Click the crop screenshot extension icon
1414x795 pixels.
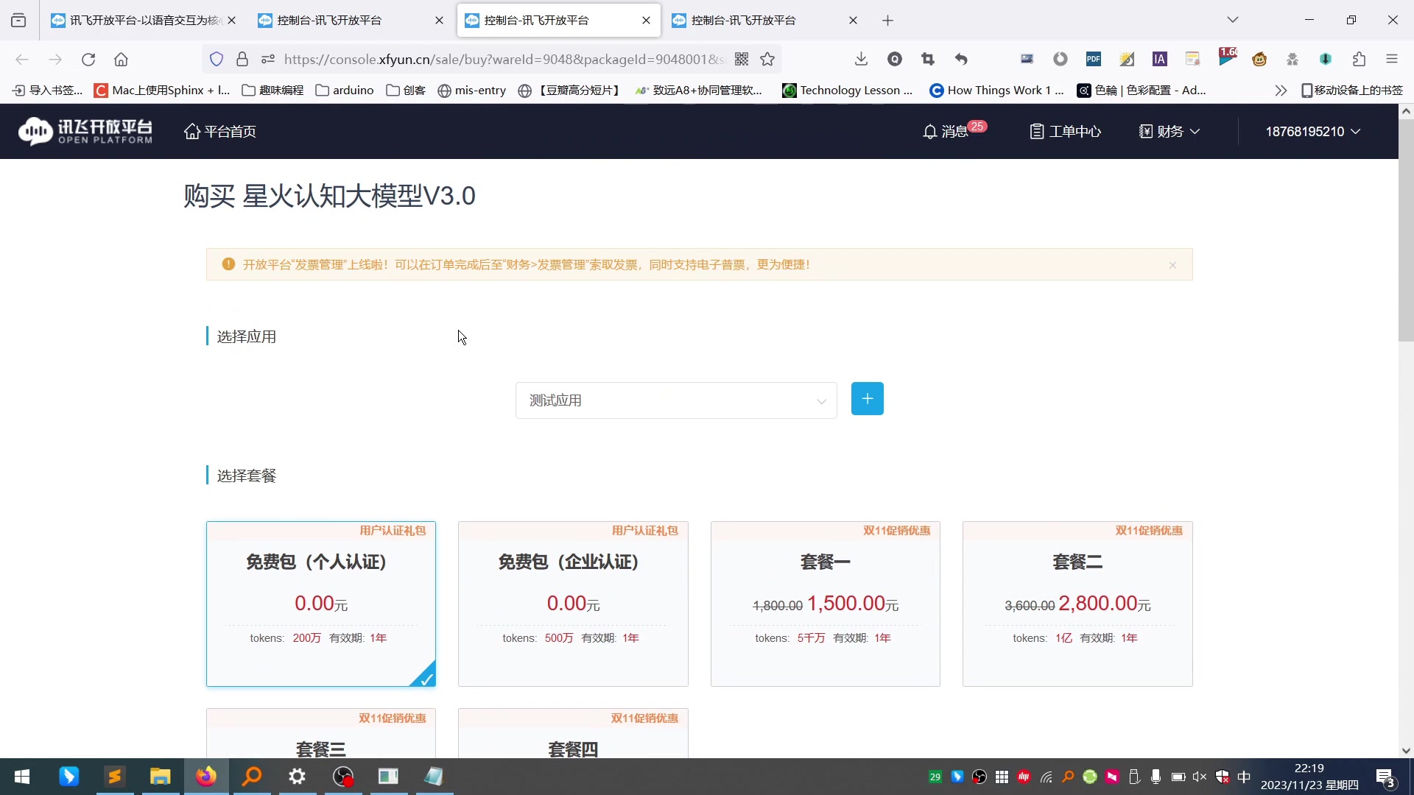click(928, 60)
